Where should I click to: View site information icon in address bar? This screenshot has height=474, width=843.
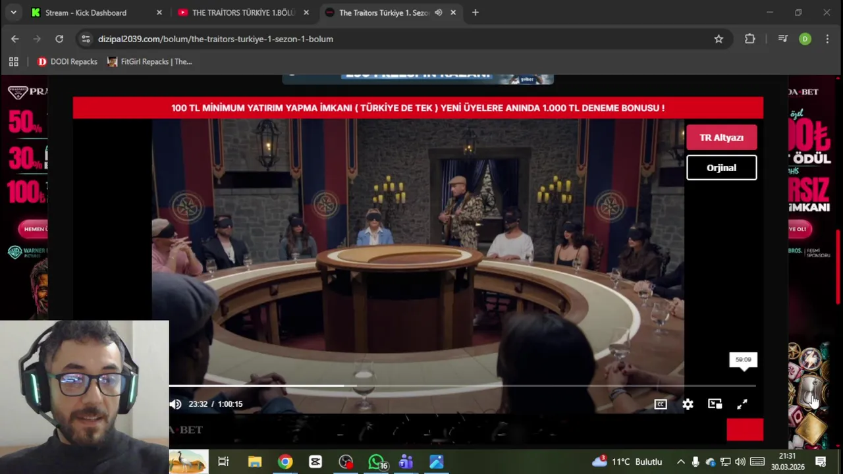(x=86, y=39)
